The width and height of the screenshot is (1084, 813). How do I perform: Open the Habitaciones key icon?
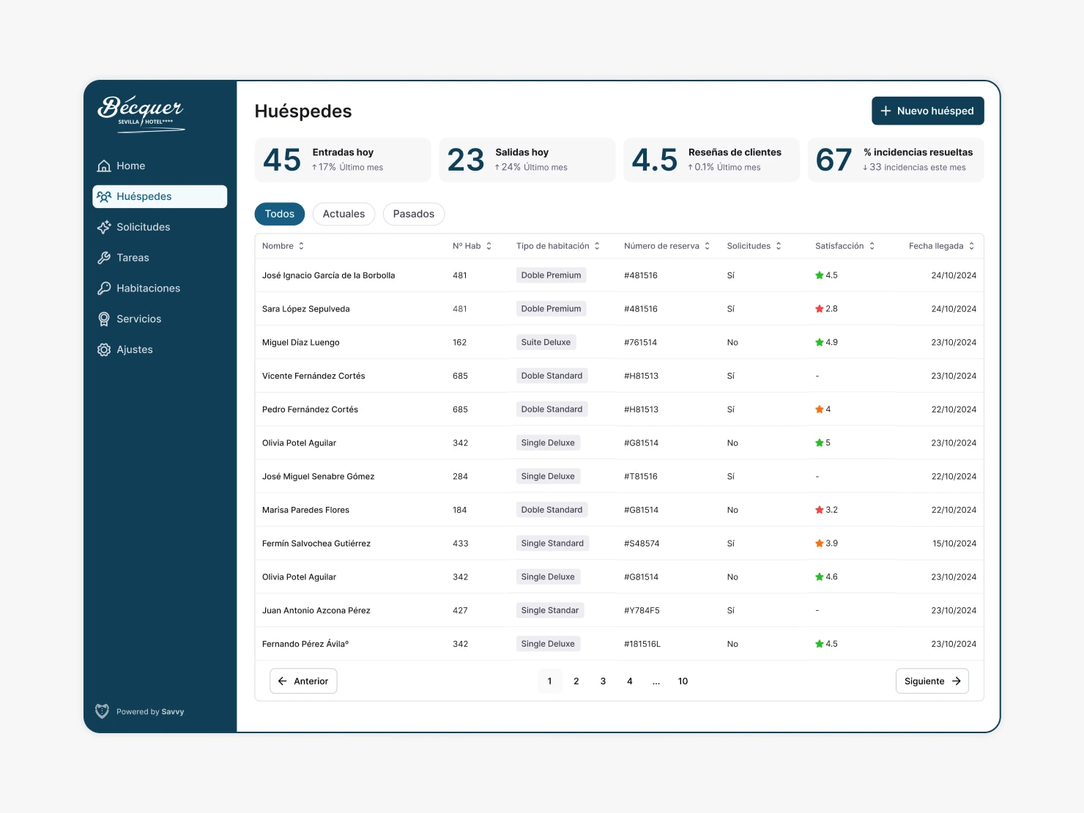point(103,288)
